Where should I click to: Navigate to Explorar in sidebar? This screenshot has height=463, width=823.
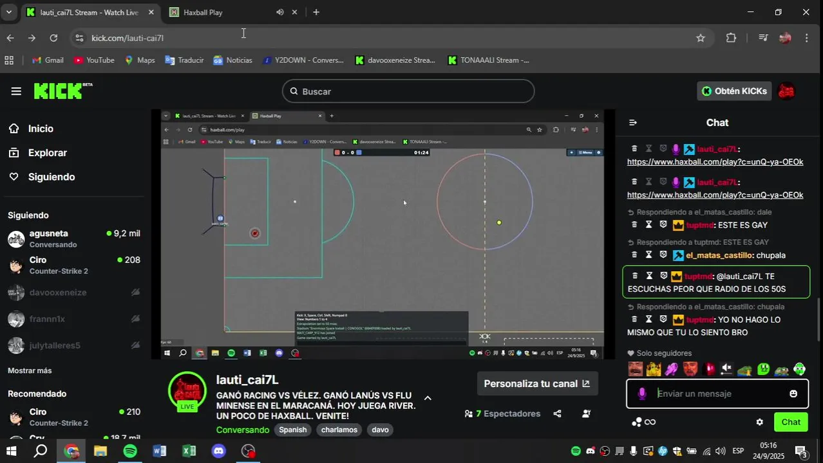point(48,153)
